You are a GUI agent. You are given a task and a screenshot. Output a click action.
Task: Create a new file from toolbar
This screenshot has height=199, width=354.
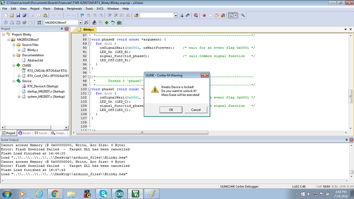click(x=6, y=15)
